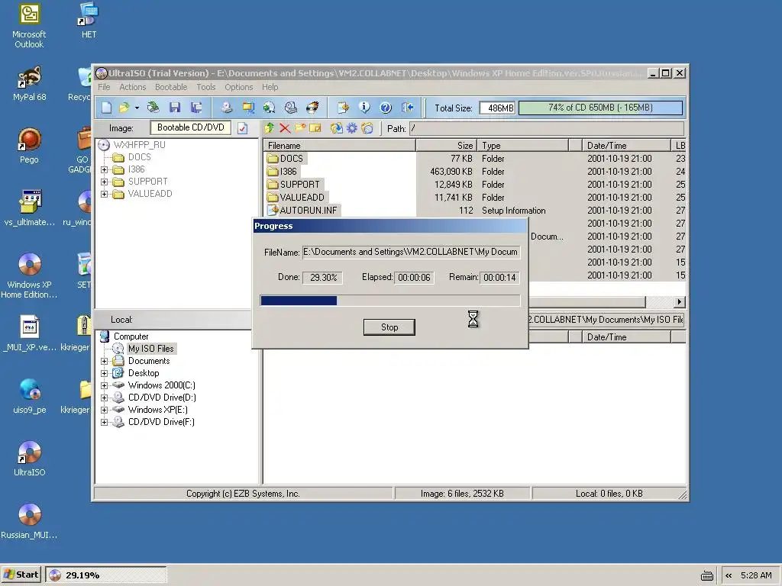Click the 29.19% UltraISO taskbar button
The height and width of the screenshot is (586, 782).
105,575
